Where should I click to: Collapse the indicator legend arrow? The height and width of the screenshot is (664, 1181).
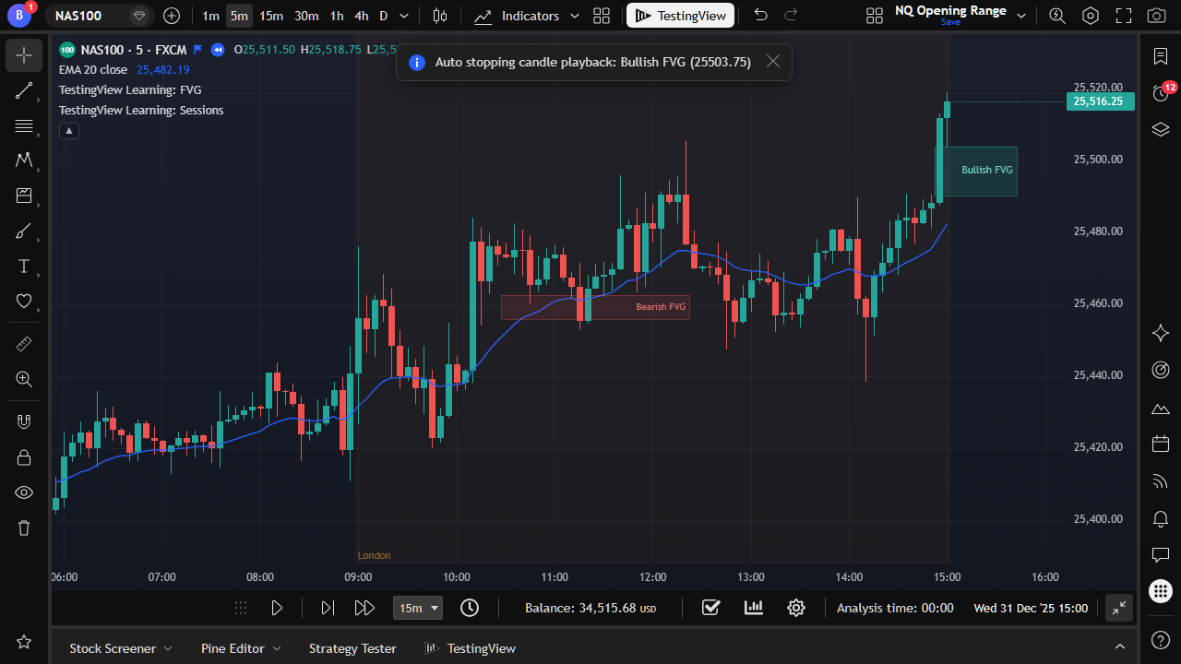pos(69,131)
